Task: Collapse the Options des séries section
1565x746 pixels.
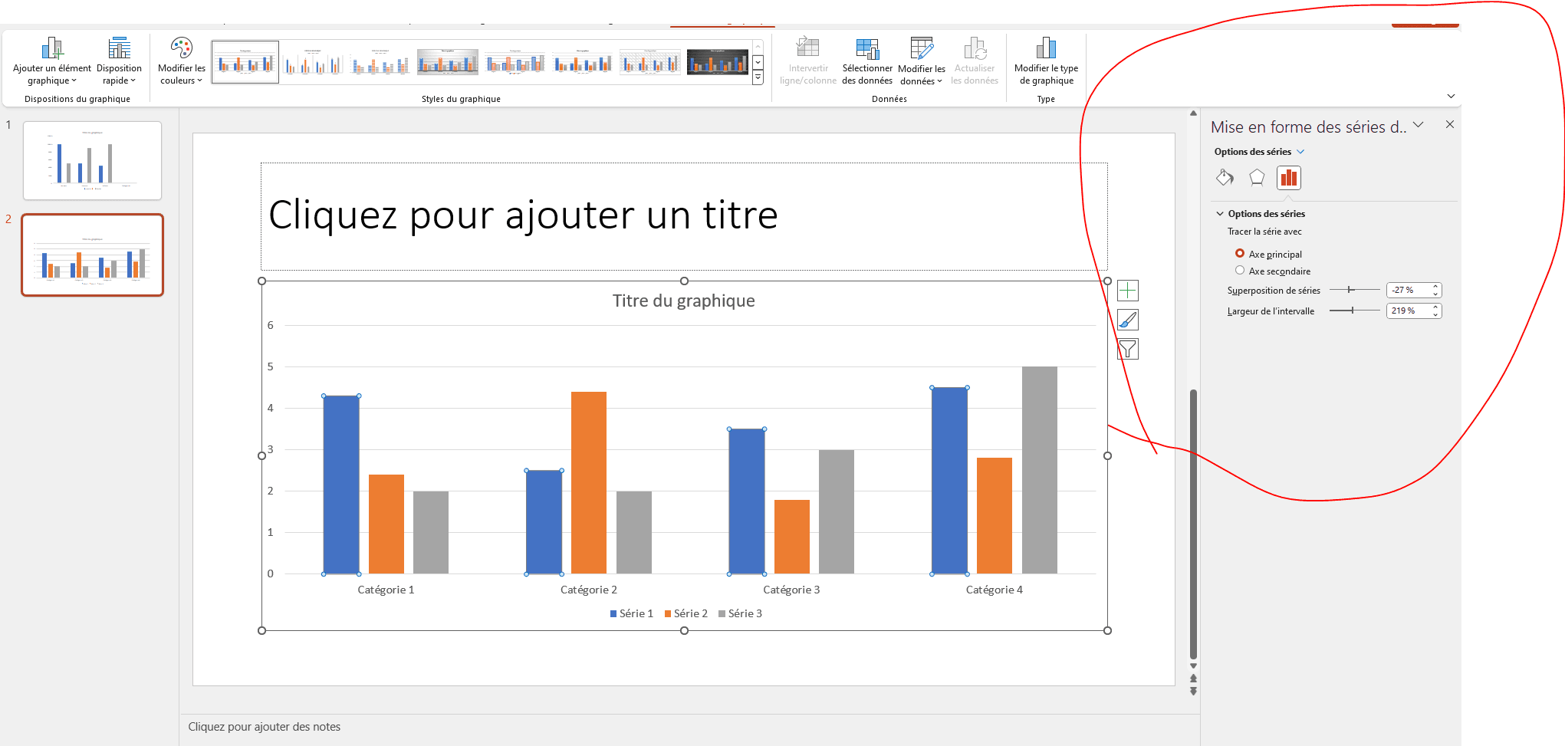Action: click(1220, 214)
